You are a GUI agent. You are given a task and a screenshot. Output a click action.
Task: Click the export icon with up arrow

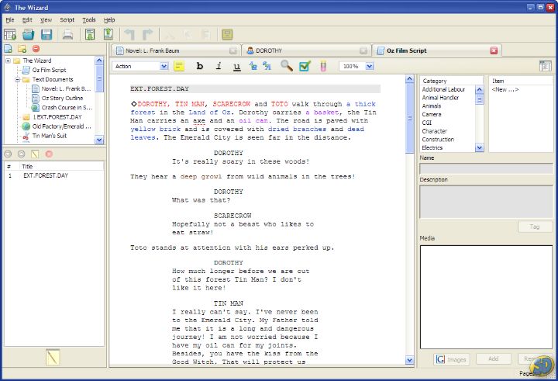point(108,34)
